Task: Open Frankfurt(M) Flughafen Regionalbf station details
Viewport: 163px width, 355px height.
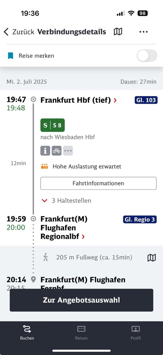Action: [64, 228]
